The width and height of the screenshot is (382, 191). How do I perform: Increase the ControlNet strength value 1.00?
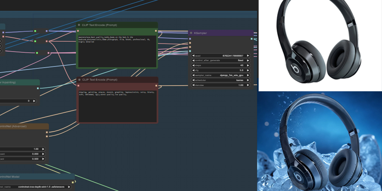[44, 149]
